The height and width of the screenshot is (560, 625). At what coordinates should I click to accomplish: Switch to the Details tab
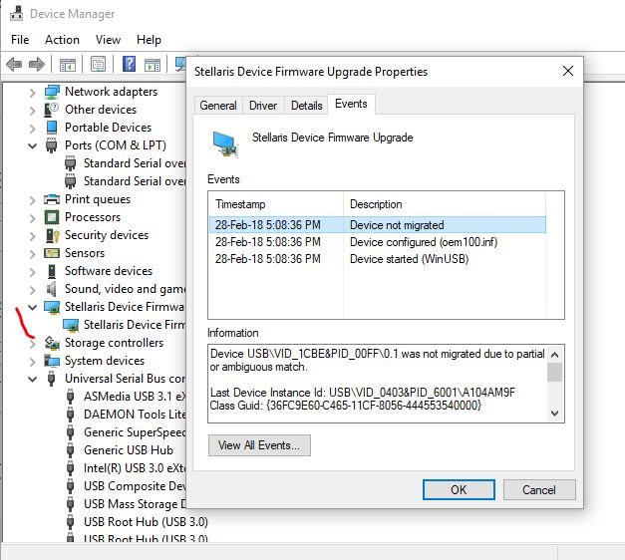(x=307, y=106)
